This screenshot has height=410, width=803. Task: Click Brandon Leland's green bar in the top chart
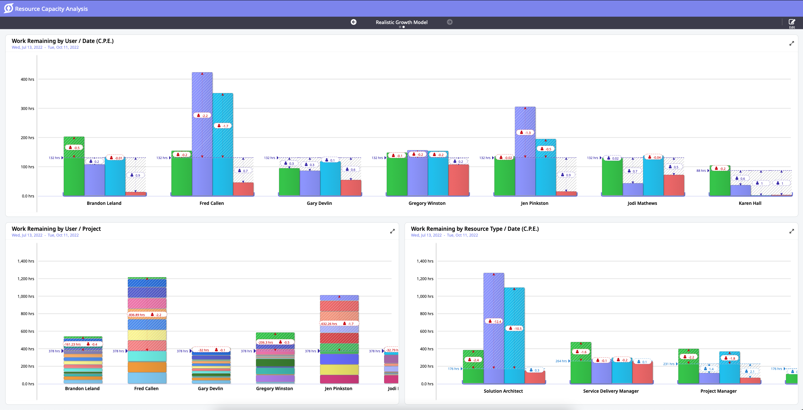[74, 176]
